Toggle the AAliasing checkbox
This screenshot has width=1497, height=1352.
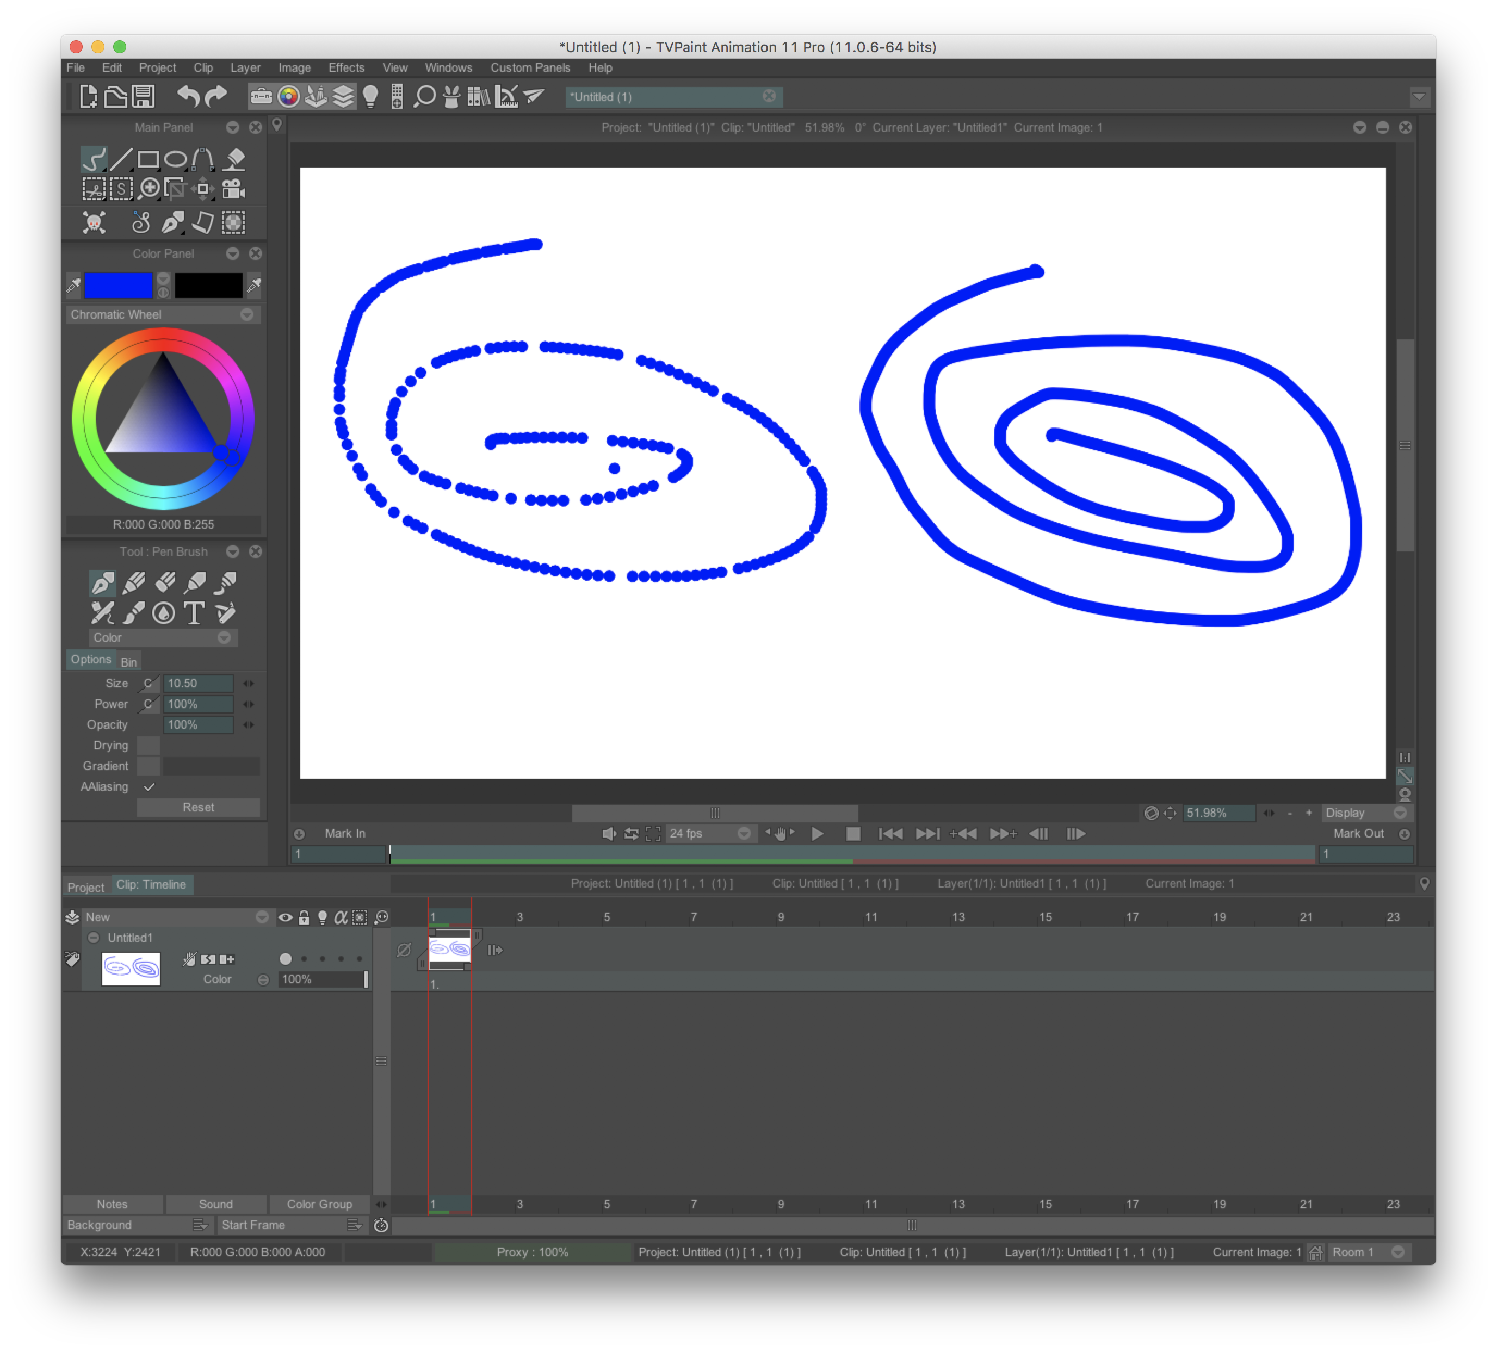(149, 787)
